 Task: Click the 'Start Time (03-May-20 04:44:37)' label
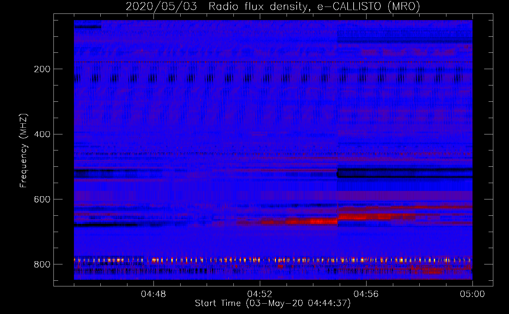[273, 303]
